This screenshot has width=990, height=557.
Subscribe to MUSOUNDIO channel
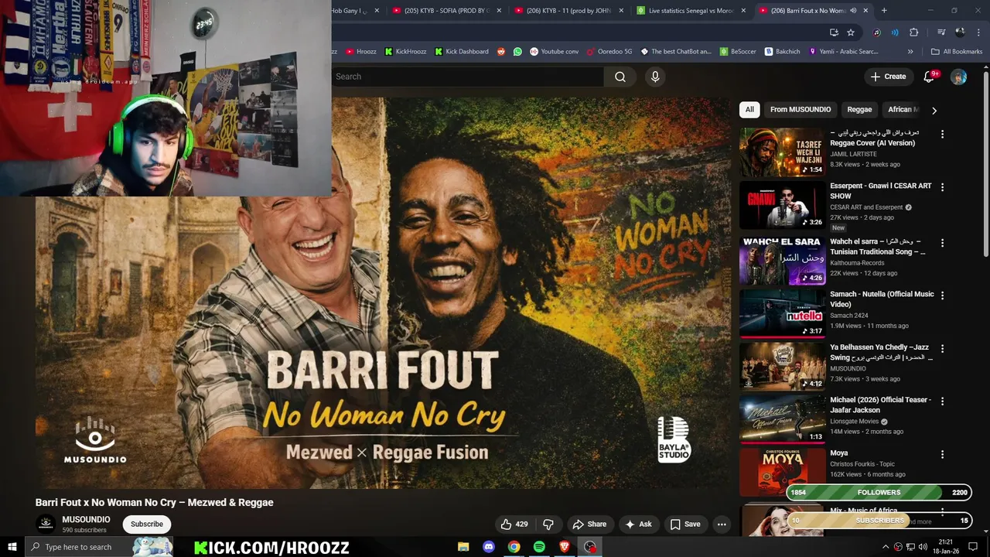[147, 524]
